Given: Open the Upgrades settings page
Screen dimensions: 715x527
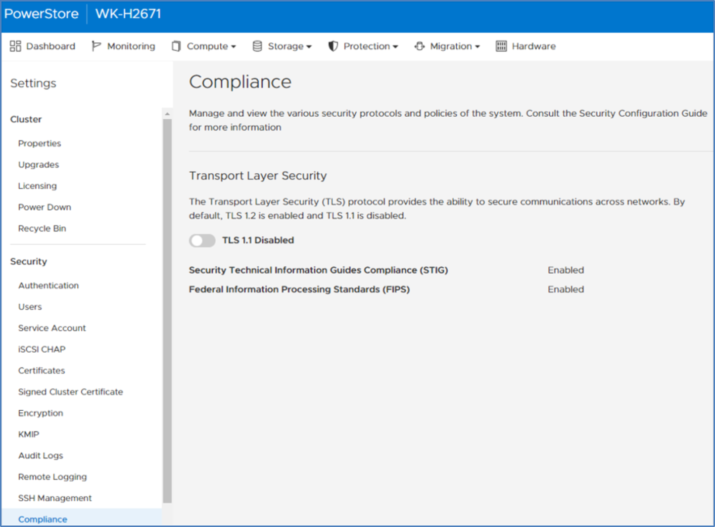Looking at the screenshot, I should click(x=38, y=165).
